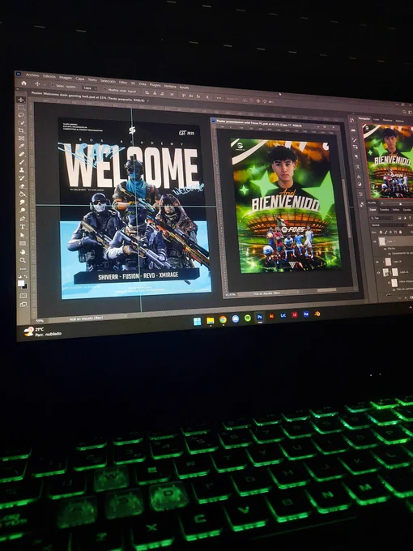This screenshot has width=413, height=551.
Task: Select the Horizontal Type tool
Action: (23, 227)
